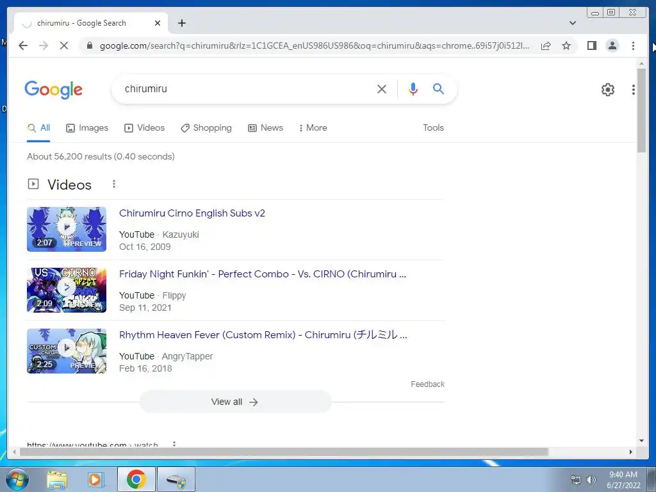Image resolution: width=656 pixels, height=492 pixels.
Task: Click About 56,200 results text
Action: point(101,156)
